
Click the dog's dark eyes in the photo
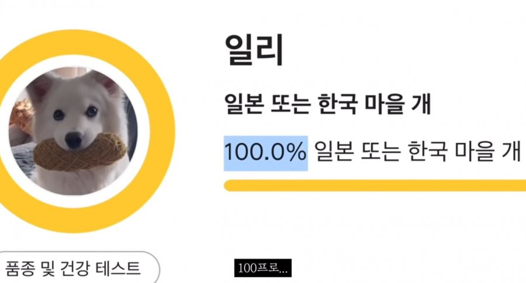[x=75, y=113]
